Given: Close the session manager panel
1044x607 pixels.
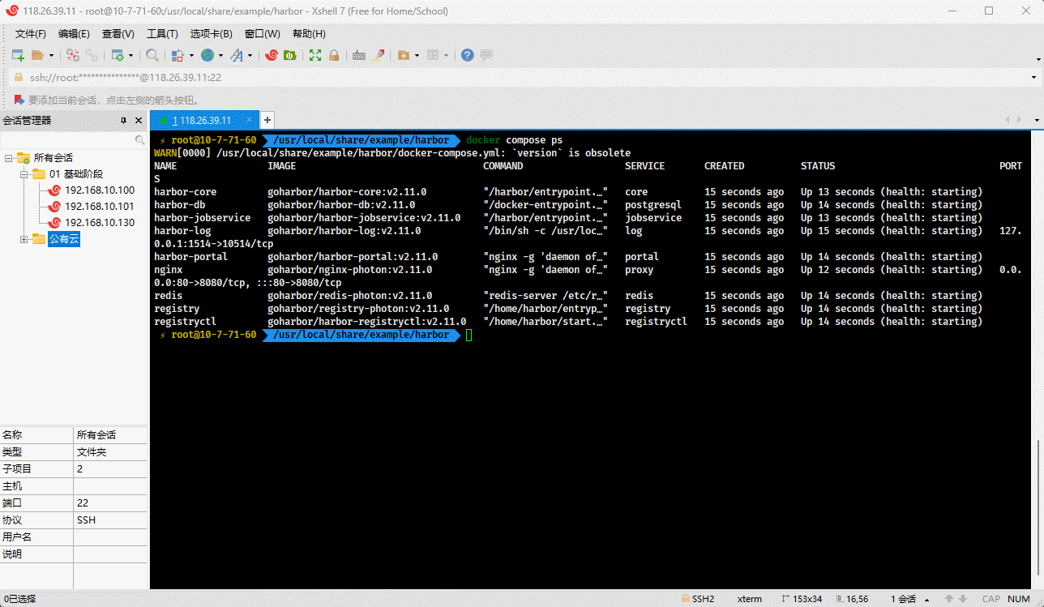Looking at the screenshot, I should [x=140, y=121].
